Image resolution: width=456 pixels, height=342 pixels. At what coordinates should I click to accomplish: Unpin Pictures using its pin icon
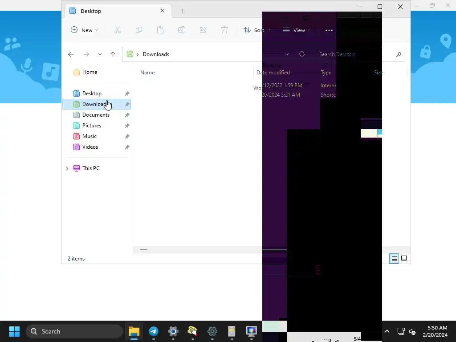click(x=127, y=126)
